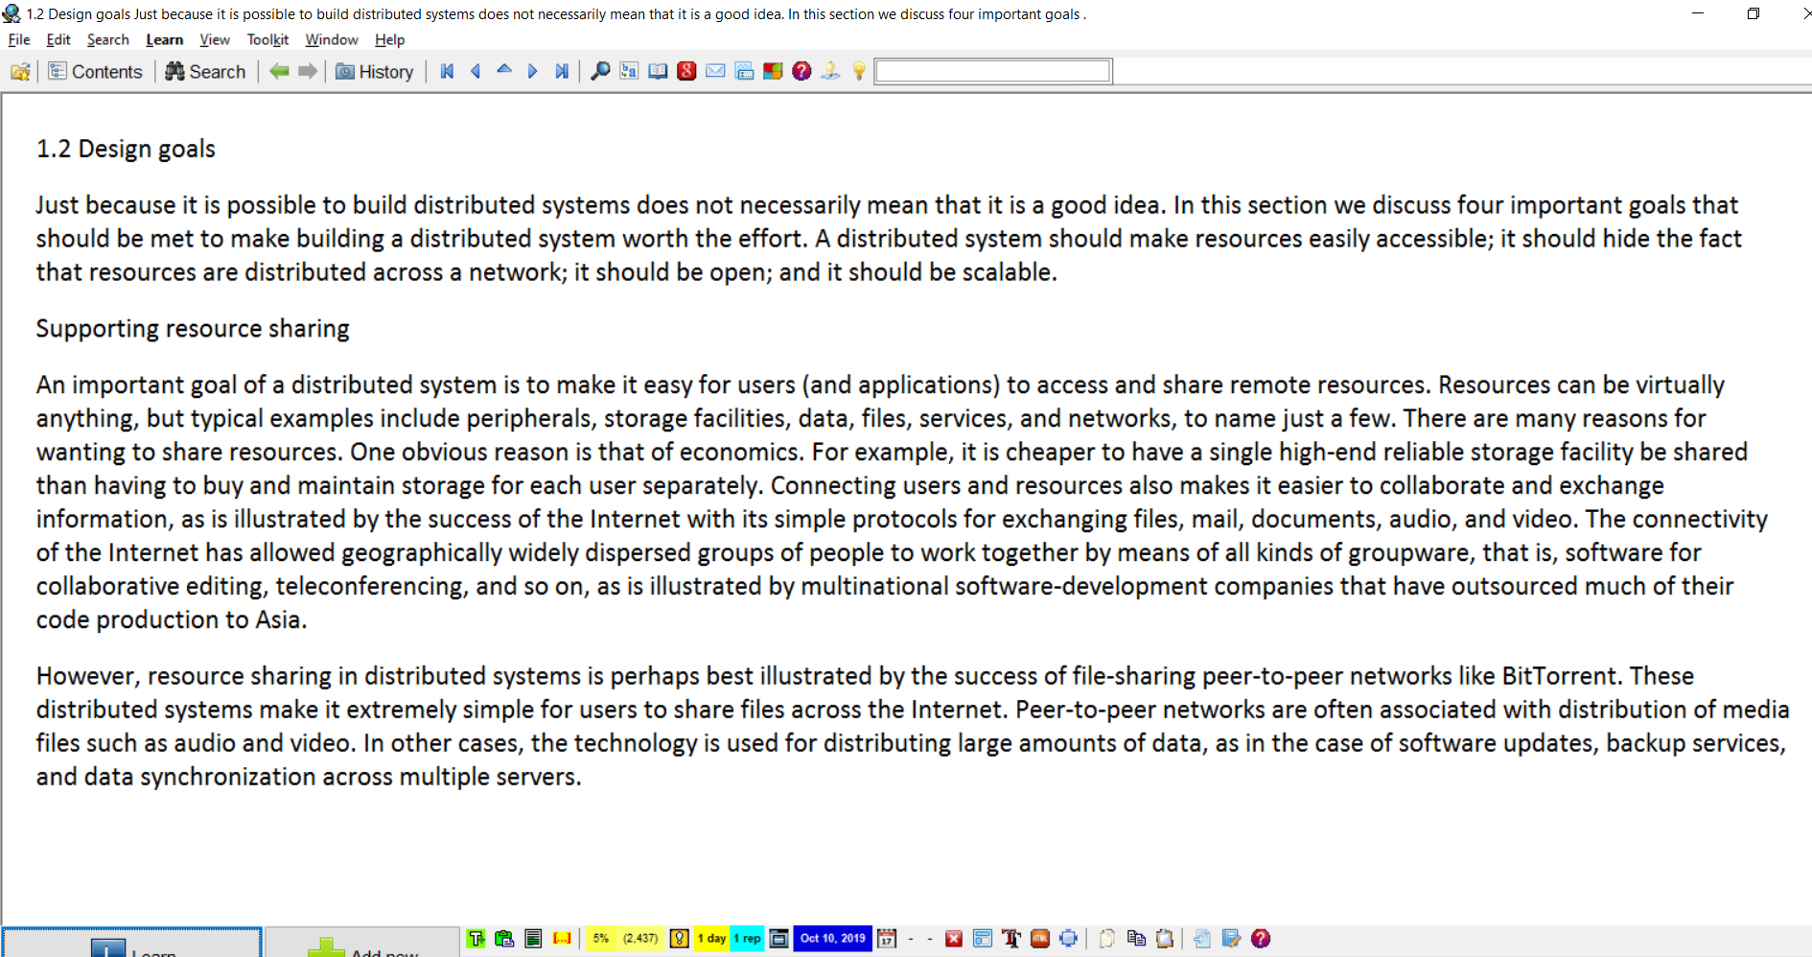1812x957 pixels.
Task: Jump to the first element
Action: [x=447, y=71]
